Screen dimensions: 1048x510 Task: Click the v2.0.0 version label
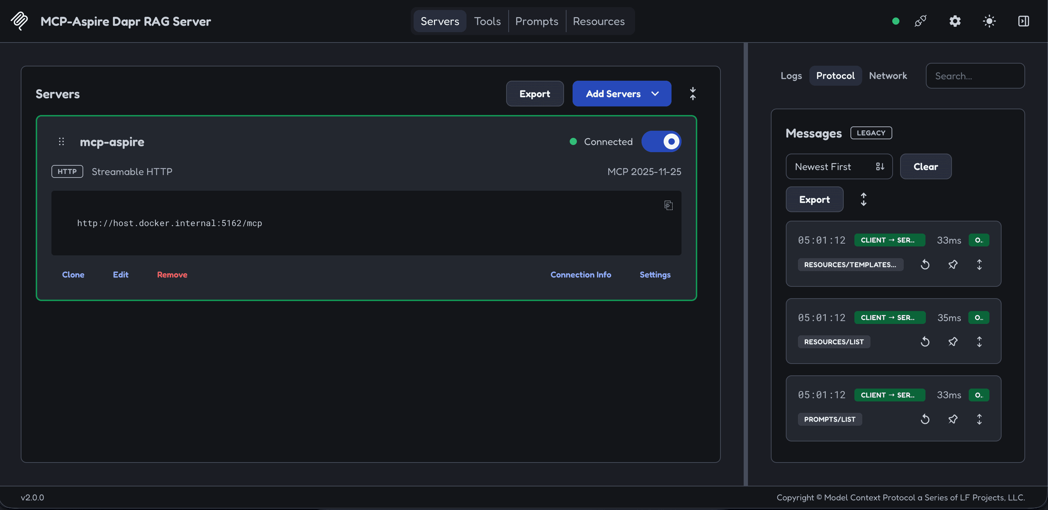pyautogui.click(x=33, y=497)
